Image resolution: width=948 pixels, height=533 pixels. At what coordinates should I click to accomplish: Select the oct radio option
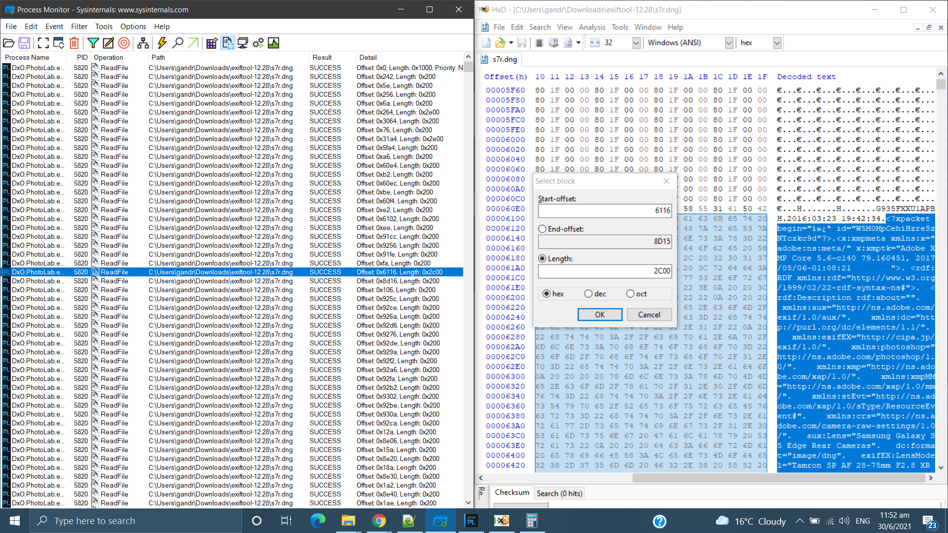click(x=630, y=294)
